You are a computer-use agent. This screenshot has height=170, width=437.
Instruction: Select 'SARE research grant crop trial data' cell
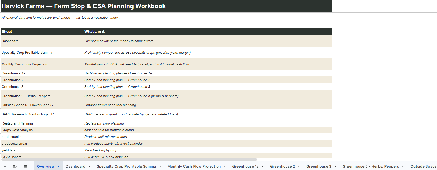[208, 114]
